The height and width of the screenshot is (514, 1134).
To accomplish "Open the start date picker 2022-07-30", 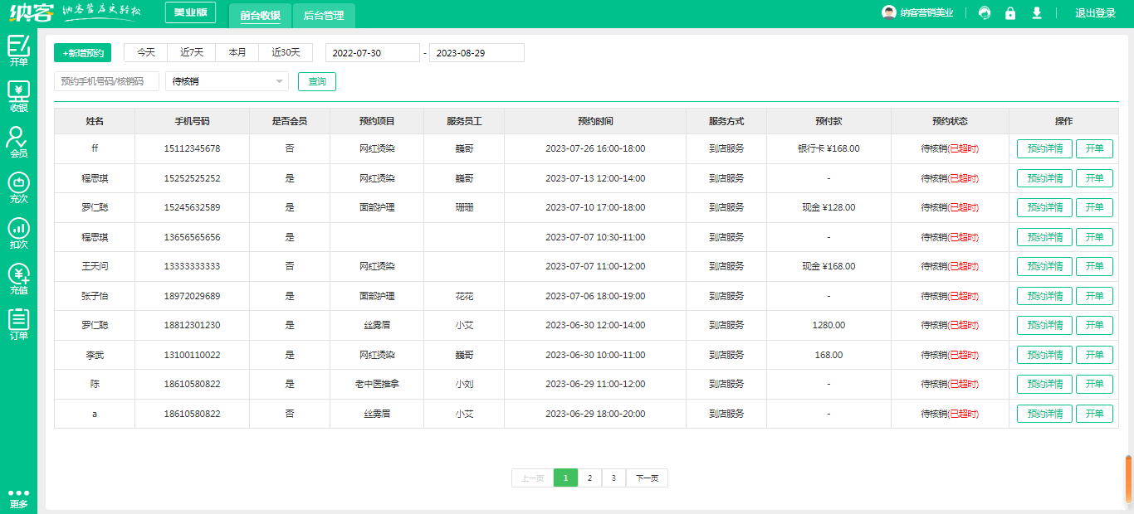I will point(372,53).
